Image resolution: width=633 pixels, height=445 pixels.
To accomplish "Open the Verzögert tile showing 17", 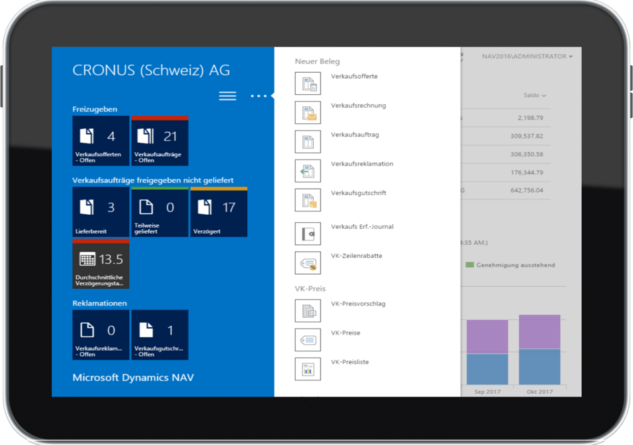I will pos(218,212).
